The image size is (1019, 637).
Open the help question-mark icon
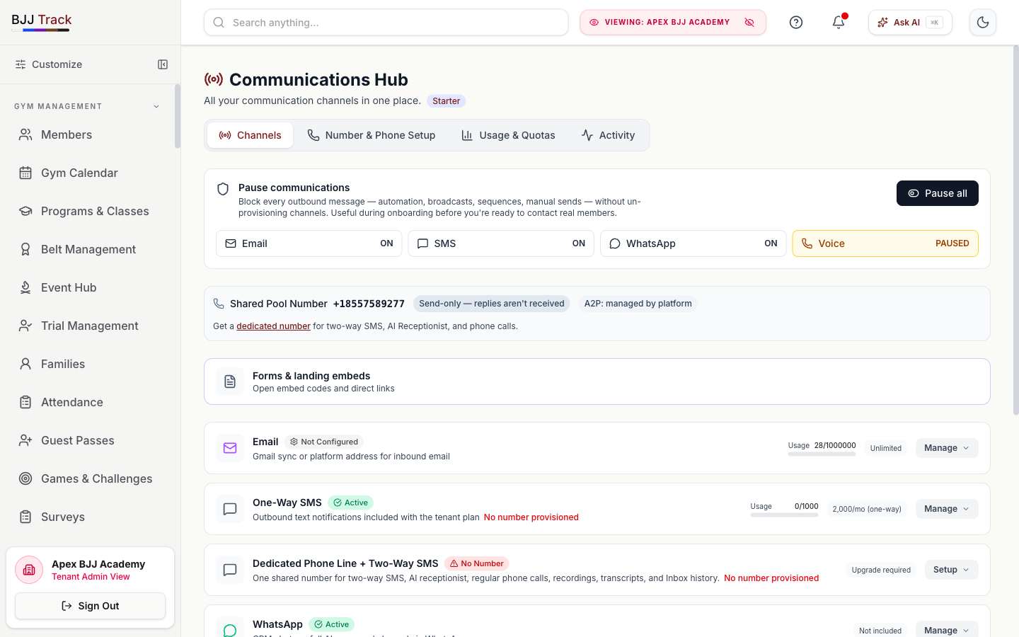(x=796, y=23)
